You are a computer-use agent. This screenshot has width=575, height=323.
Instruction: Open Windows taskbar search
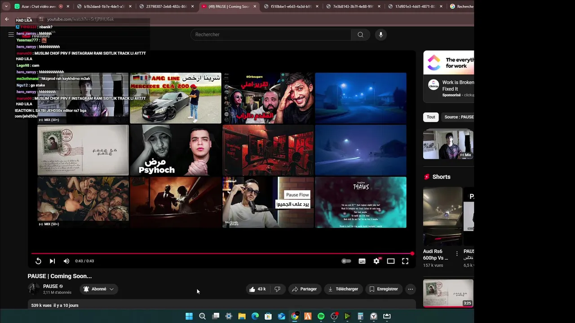coord(202,316)
